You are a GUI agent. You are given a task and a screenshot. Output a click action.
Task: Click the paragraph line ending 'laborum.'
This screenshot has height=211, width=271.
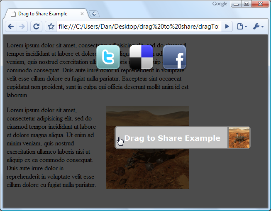point(17,95)
